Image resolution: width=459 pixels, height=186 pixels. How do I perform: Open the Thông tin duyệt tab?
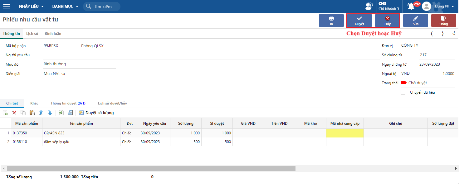click(x=68, y=103)
